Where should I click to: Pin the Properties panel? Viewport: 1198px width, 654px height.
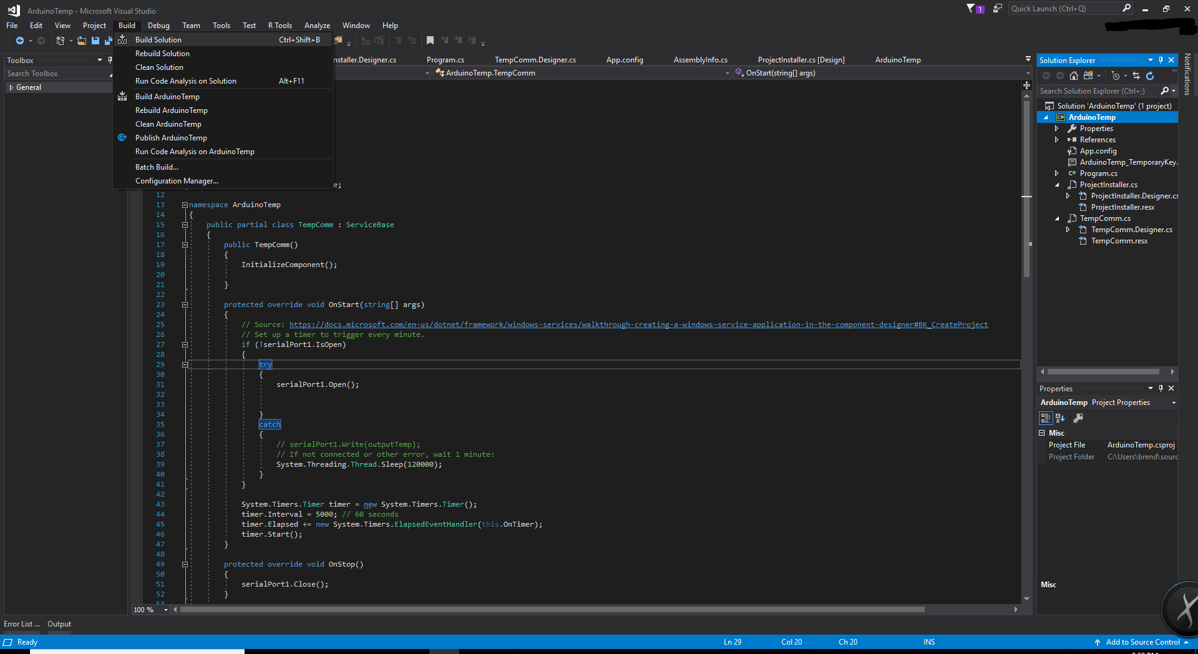[1161, 388]
